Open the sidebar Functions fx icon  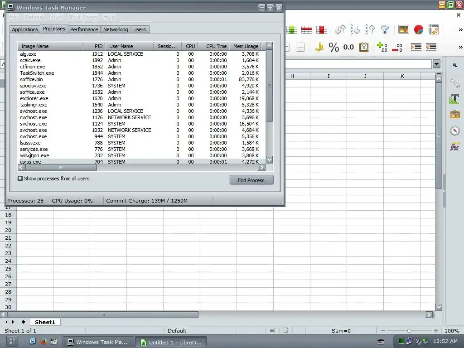[455, 146]
